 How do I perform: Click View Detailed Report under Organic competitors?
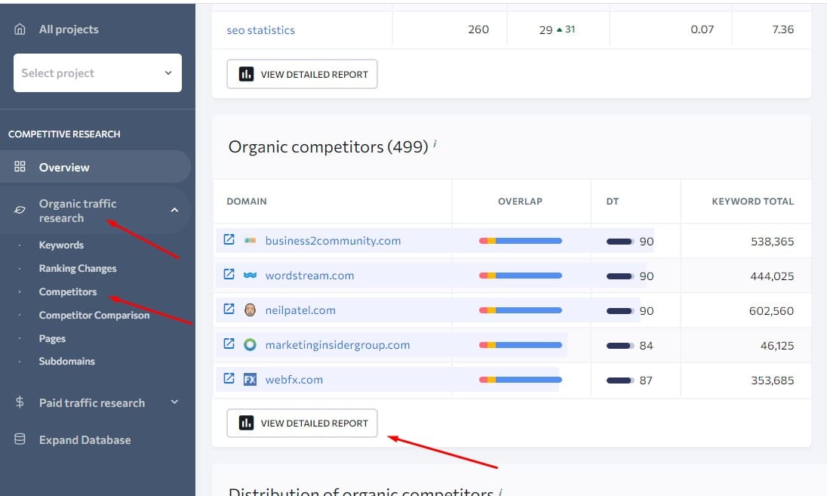point(303,423)
